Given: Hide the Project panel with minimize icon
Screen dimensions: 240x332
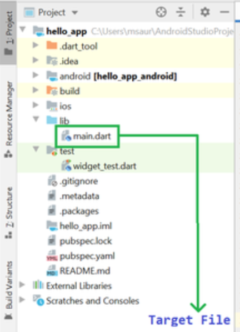Looking at the screenshot, I should click(x=224, y=12).
